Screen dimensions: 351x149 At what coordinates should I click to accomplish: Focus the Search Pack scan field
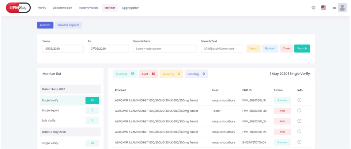165,49
